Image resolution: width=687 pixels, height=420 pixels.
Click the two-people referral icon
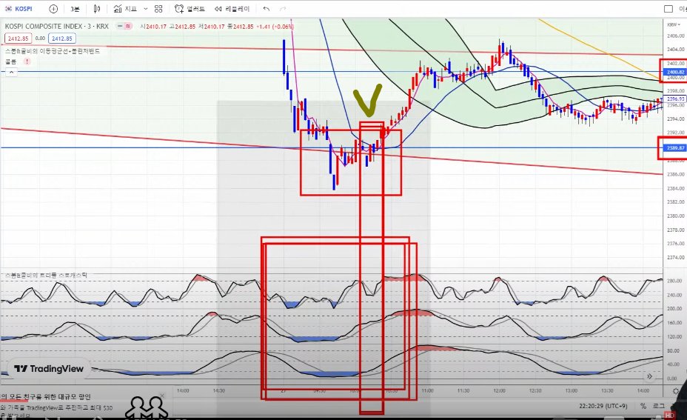tap(147, 408)
